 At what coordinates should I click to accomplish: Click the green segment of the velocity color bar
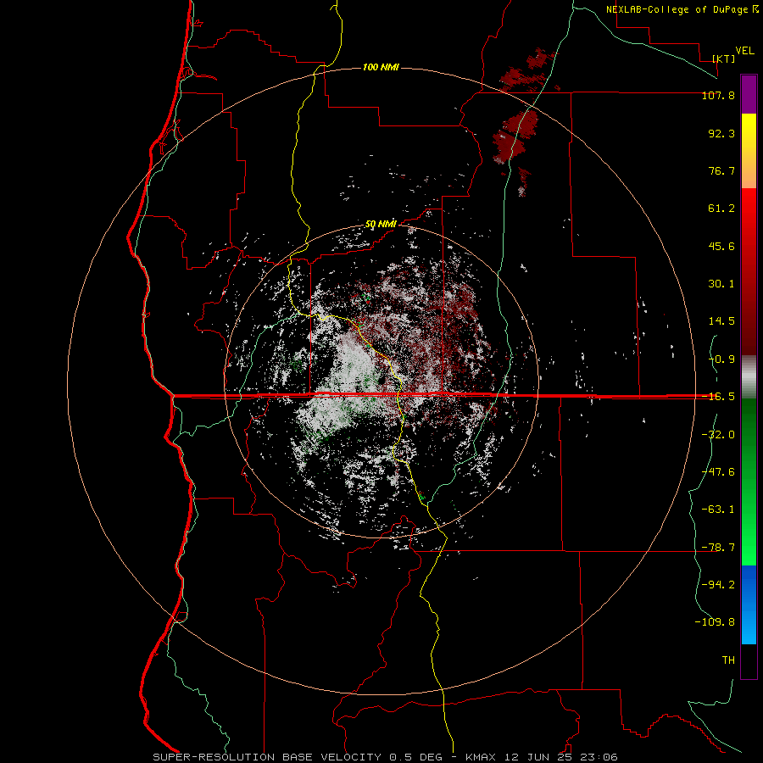pos(749,482)
